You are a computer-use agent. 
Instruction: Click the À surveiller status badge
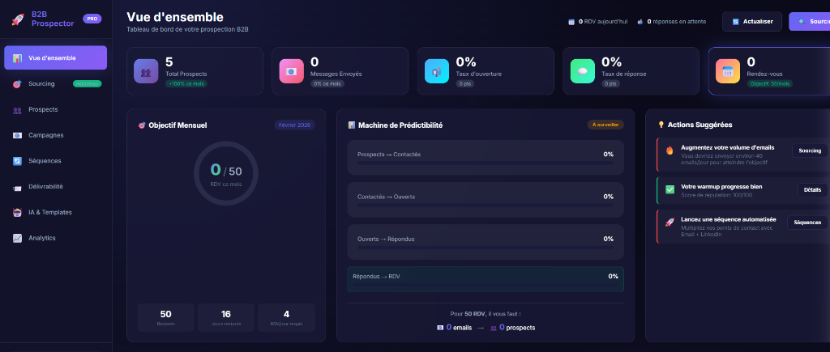605,125
